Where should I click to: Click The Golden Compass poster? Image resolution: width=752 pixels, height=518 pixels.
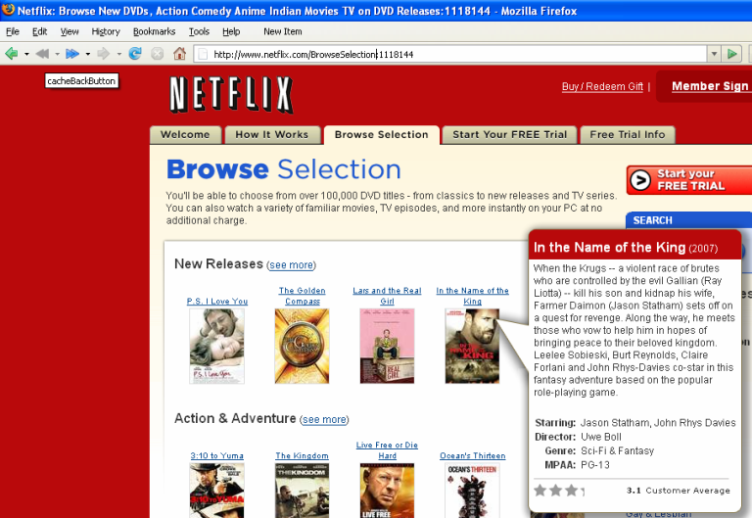click(x=303, y=346)
